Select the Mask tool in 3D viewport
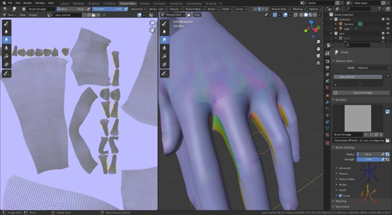Viewport: 392px width, 215px height. point(165,64)
